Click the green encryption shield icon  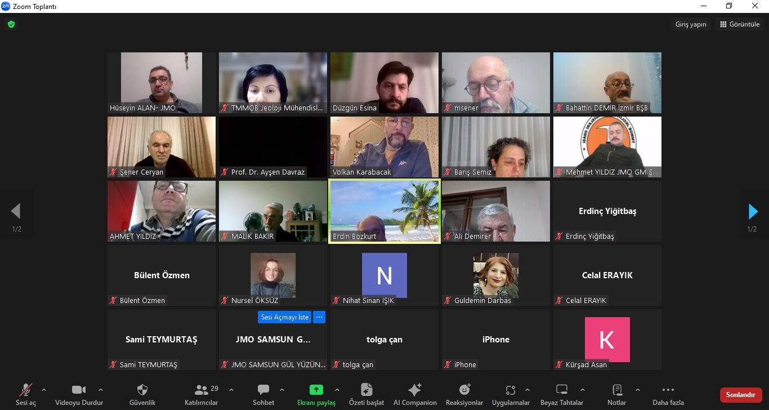click(11, 24)
